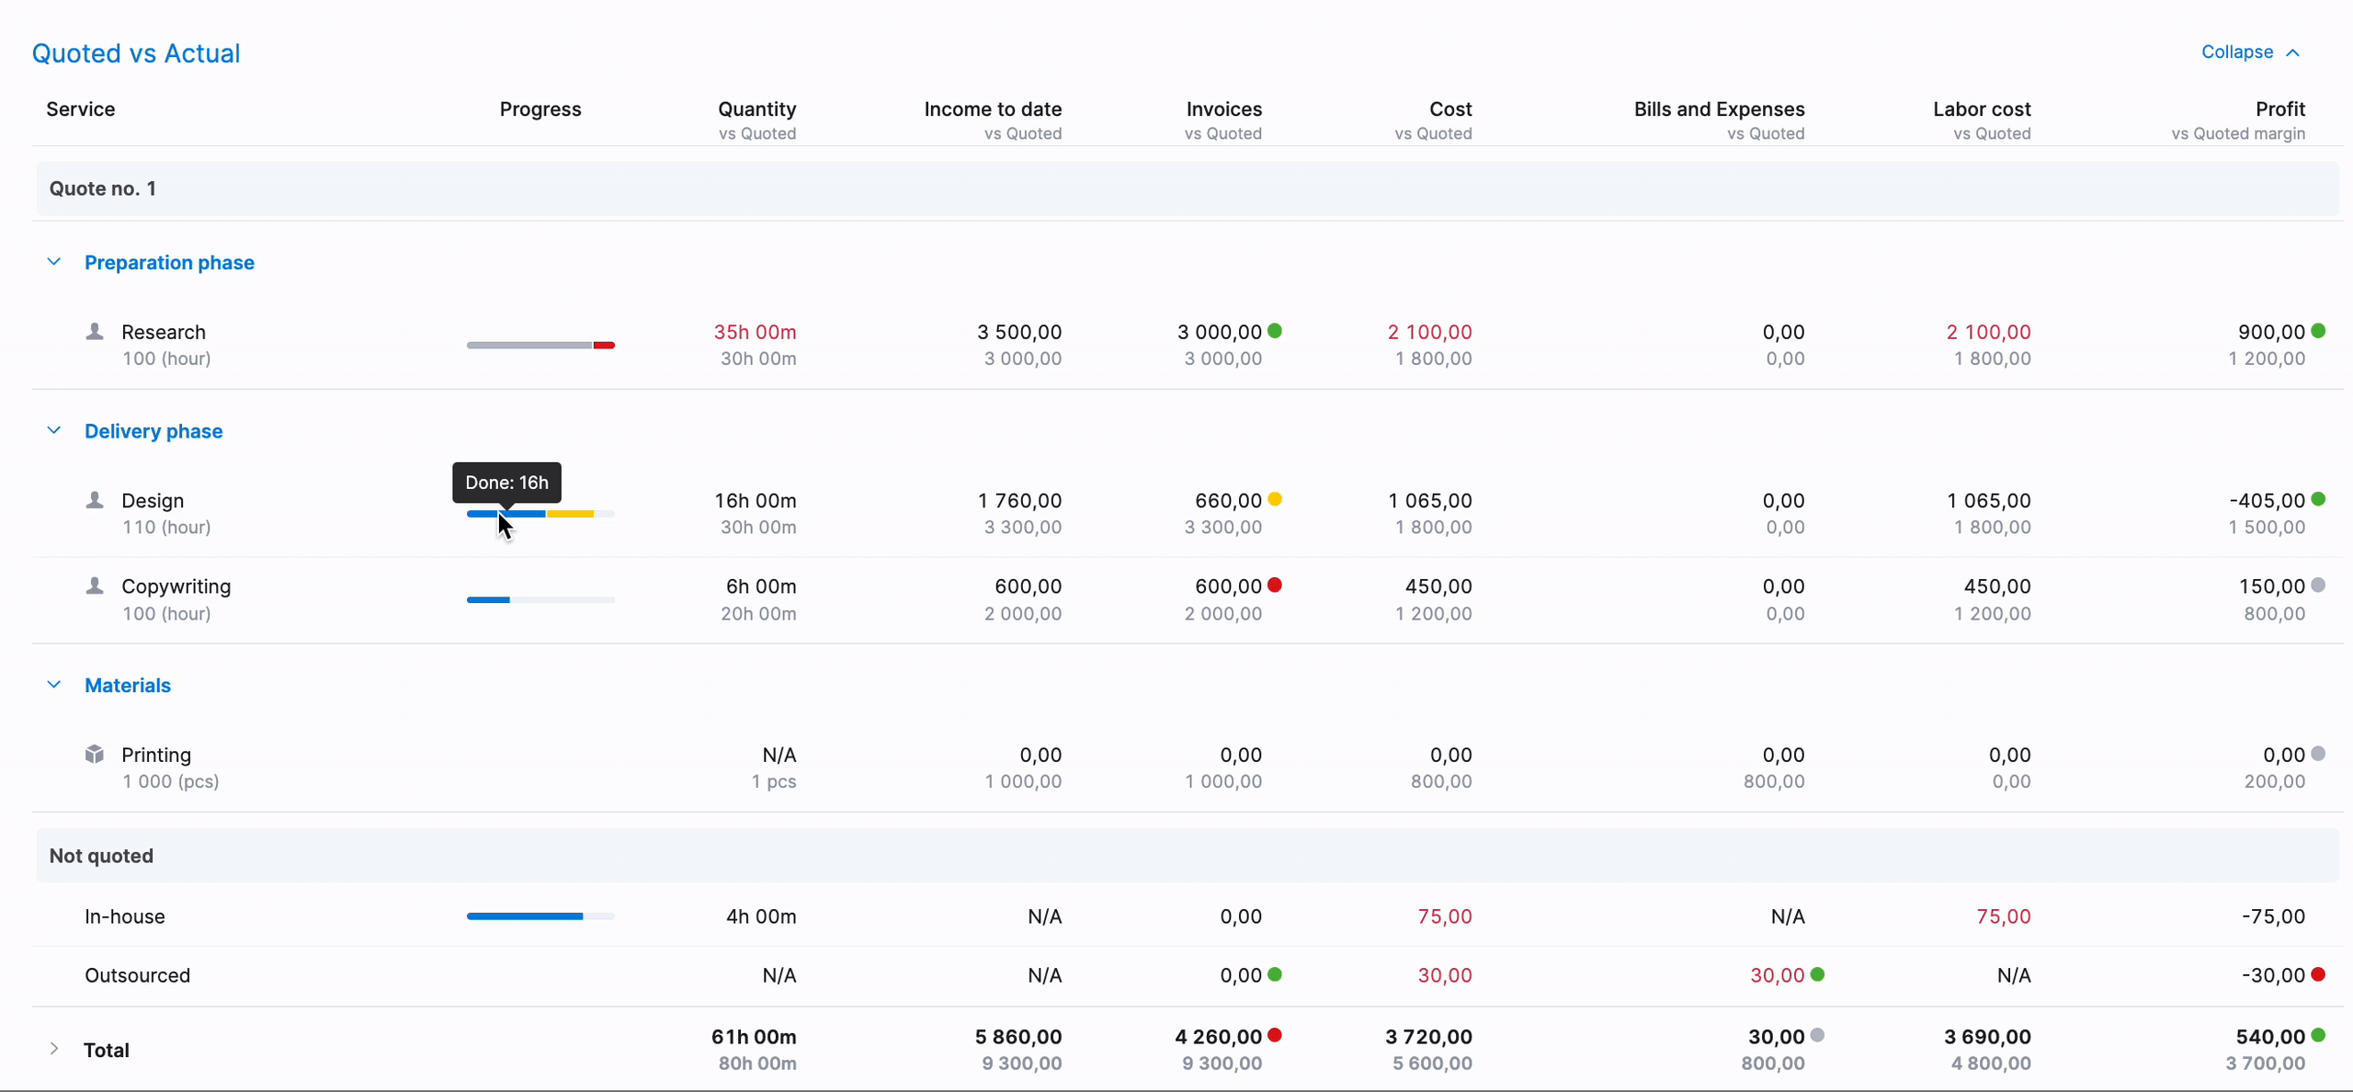Collapse the Preparation phase chevron

click(54, 262)
